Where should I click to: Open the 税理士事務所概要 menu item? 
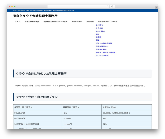32,22
